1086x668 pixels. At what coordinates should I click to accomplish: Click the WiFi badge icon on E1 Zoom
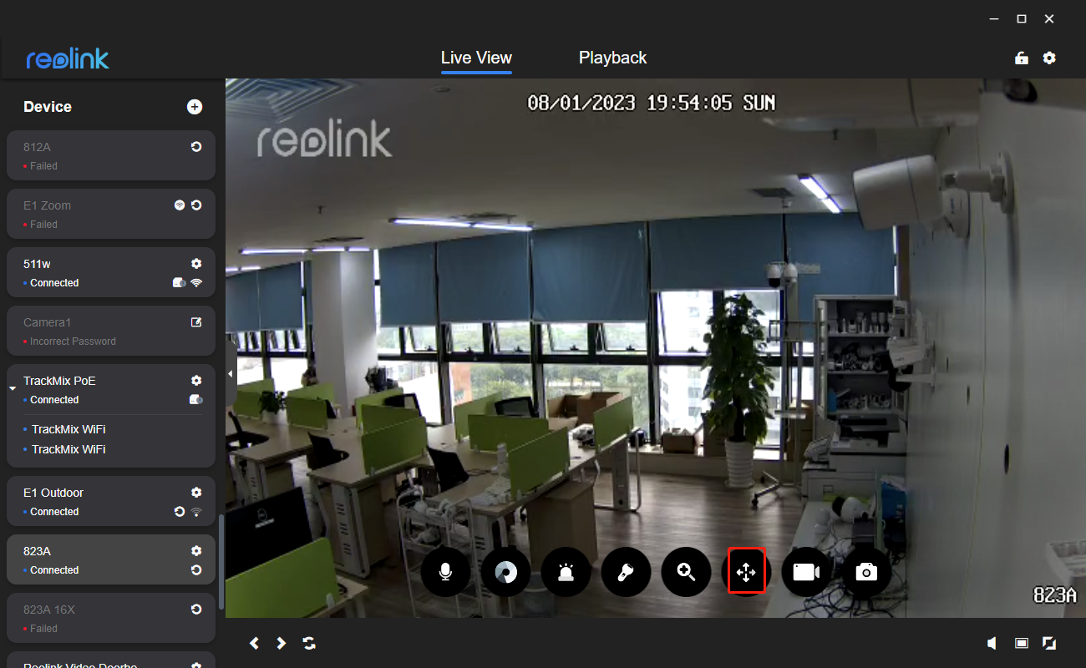click(180, 205)
